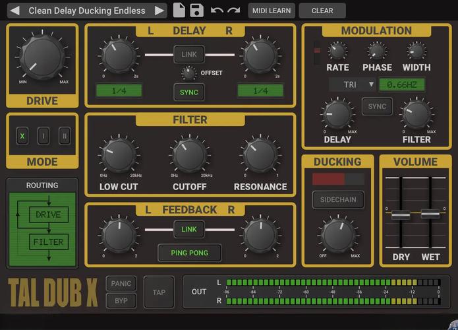Save preset using the floppy disk icon

pos(196,11)
